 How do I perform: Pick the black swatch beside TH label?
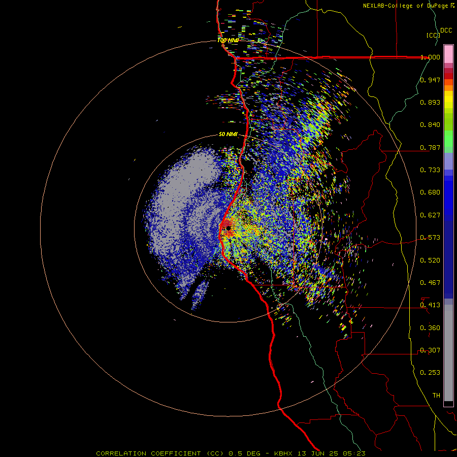448,403
